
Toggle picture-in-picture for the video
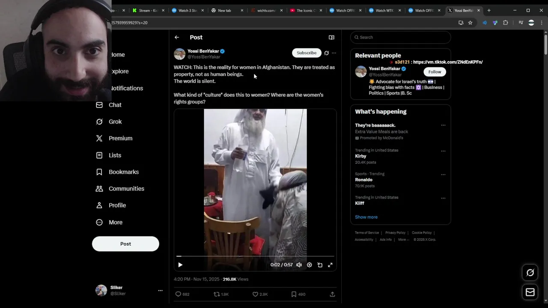pyautogui.click(x=320, y=265)
